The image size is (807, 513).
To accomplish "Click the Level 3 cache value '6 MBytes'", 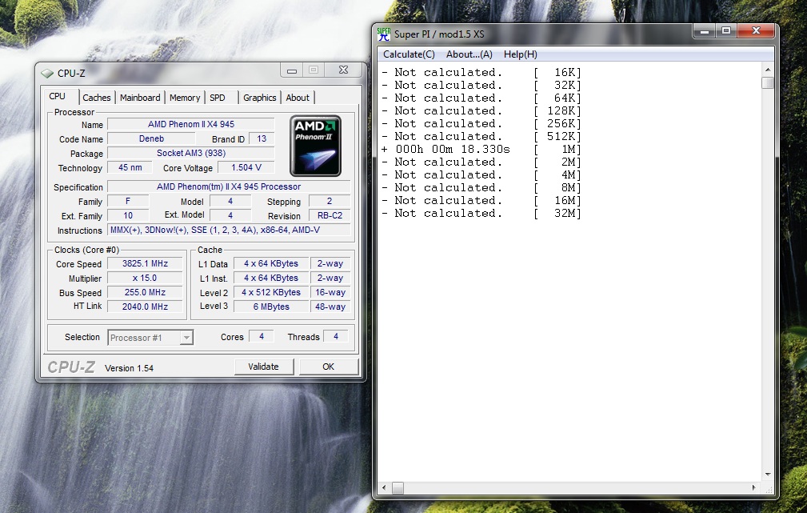I will pos(271,307).
